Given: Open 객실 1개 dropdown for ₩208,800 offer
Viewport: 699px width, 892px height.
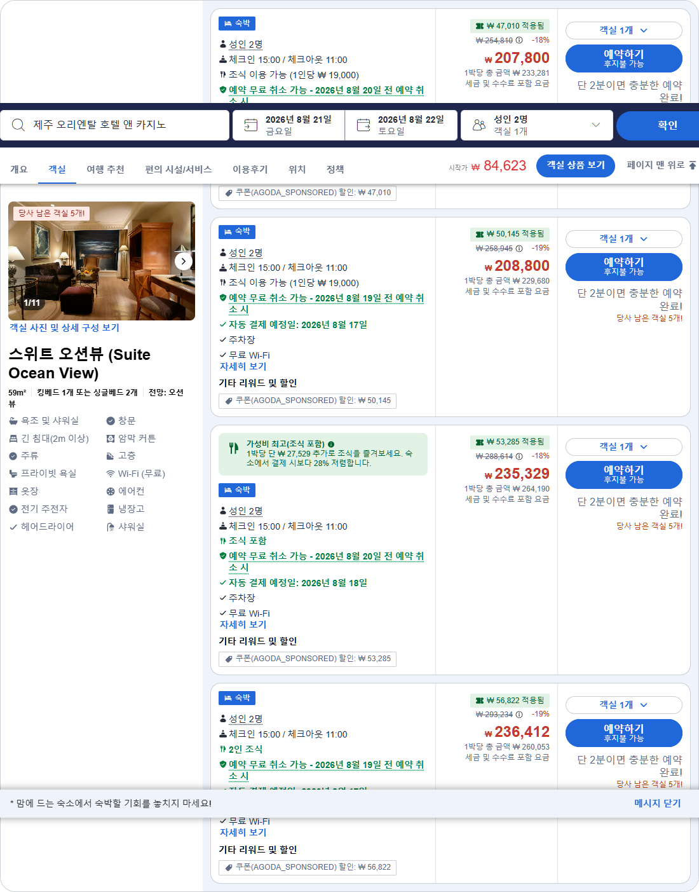Looking at the screenshot, I should click(623, 239).
